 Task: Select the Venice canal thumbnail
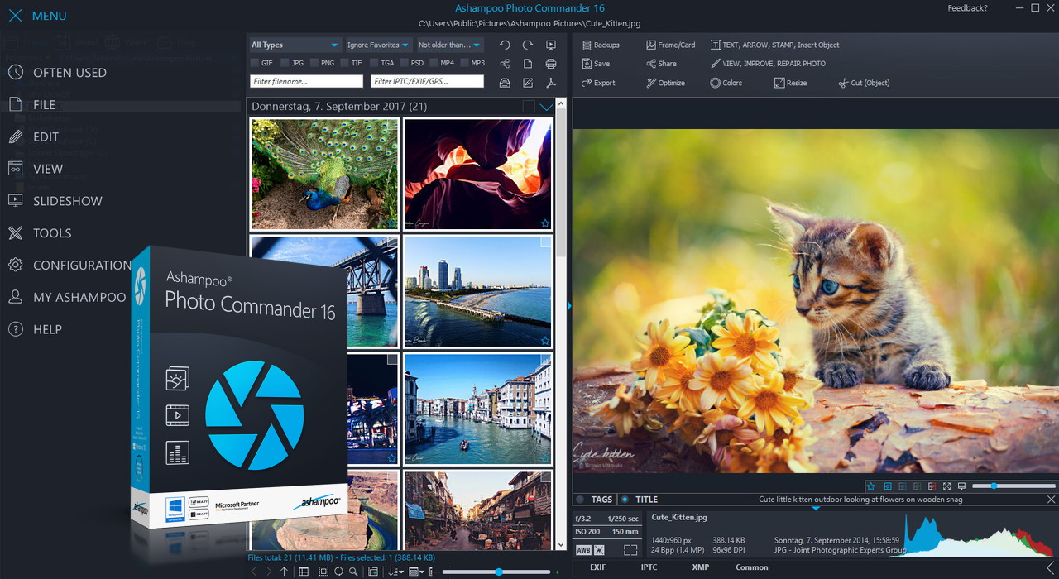[478, 409]
